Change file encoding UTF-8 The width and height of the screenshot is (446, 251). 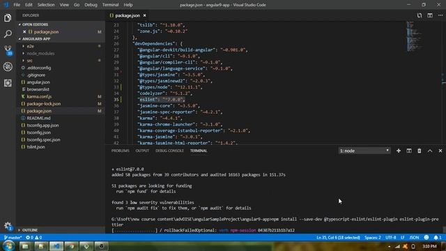click(390, 238)
